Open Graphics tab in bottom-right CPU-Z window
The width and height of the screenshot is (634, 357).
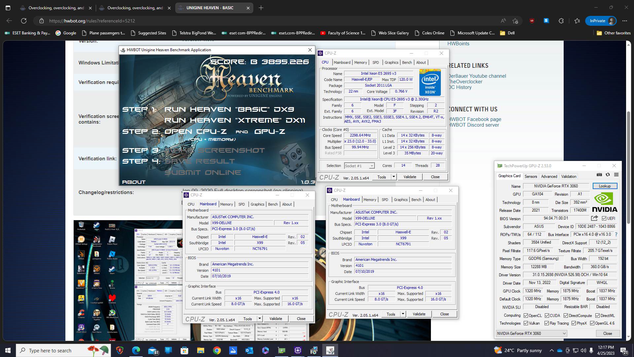coord(401,200)
